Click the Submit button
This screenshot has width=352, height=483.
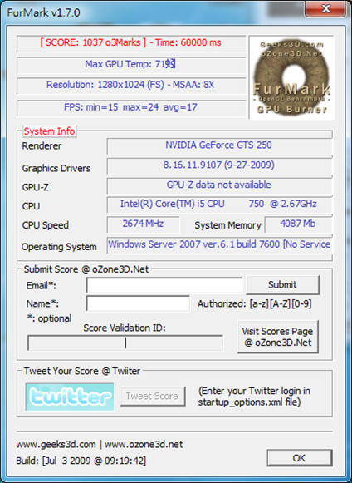[282, 285]
